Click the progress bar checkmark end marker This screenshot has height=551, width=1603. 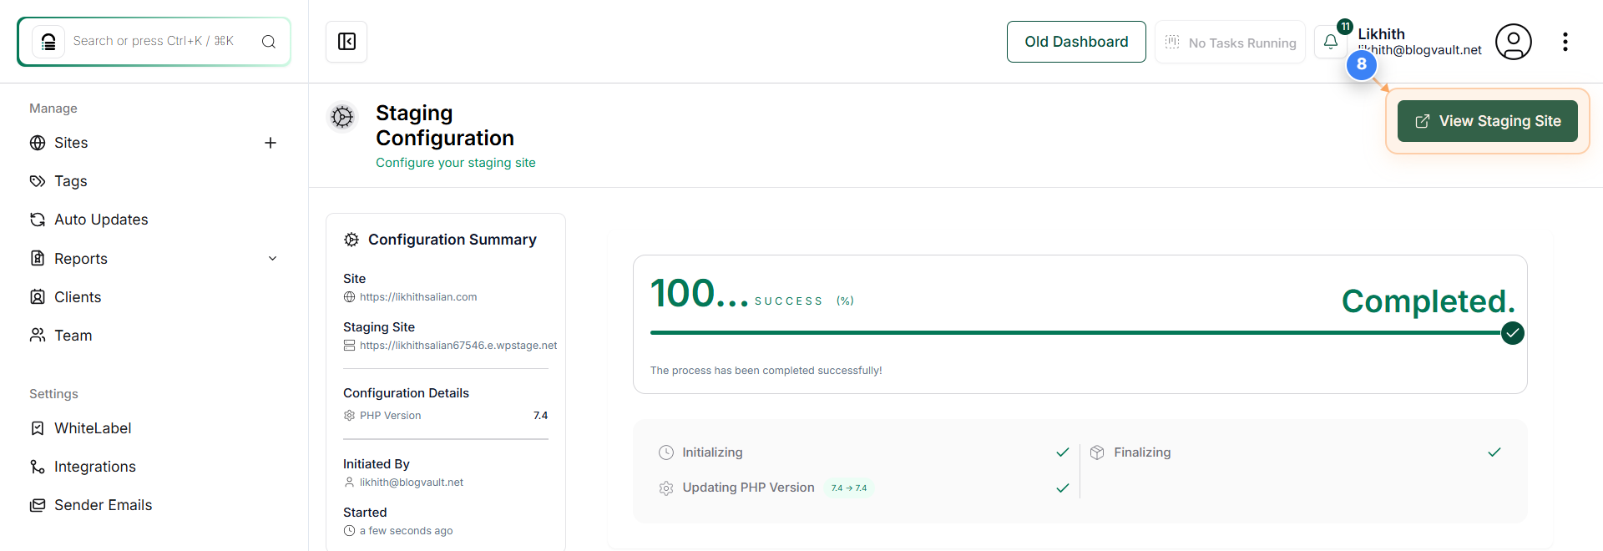pyautogui.click(x=1513, y=333)
